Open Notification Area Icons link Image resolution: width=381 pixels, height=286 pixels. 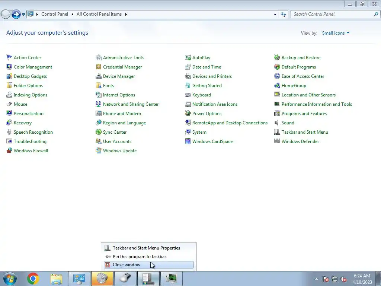[x=215, y=104]
